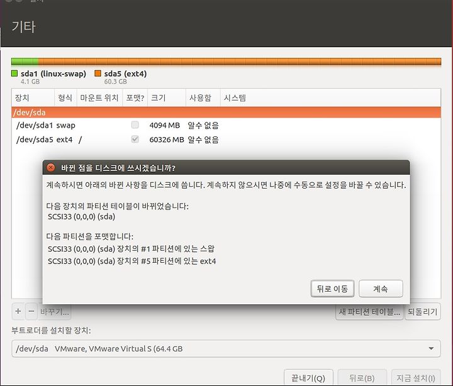The height and width of the screenshot is (386, 453).
Task: Click the '/' mount point cell of sda5
Action: [x=80, y=140]
